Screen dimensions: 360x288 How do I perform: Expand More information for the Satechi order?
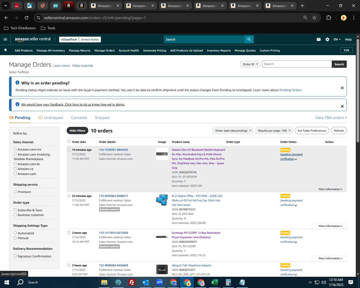[330, 189]
